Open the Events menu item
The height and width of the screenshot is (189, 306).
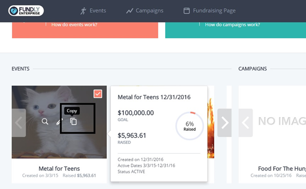(98, 10)
